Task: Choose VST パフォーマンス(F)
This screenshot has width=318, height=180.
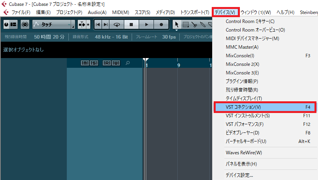Action: click(265, 124)
